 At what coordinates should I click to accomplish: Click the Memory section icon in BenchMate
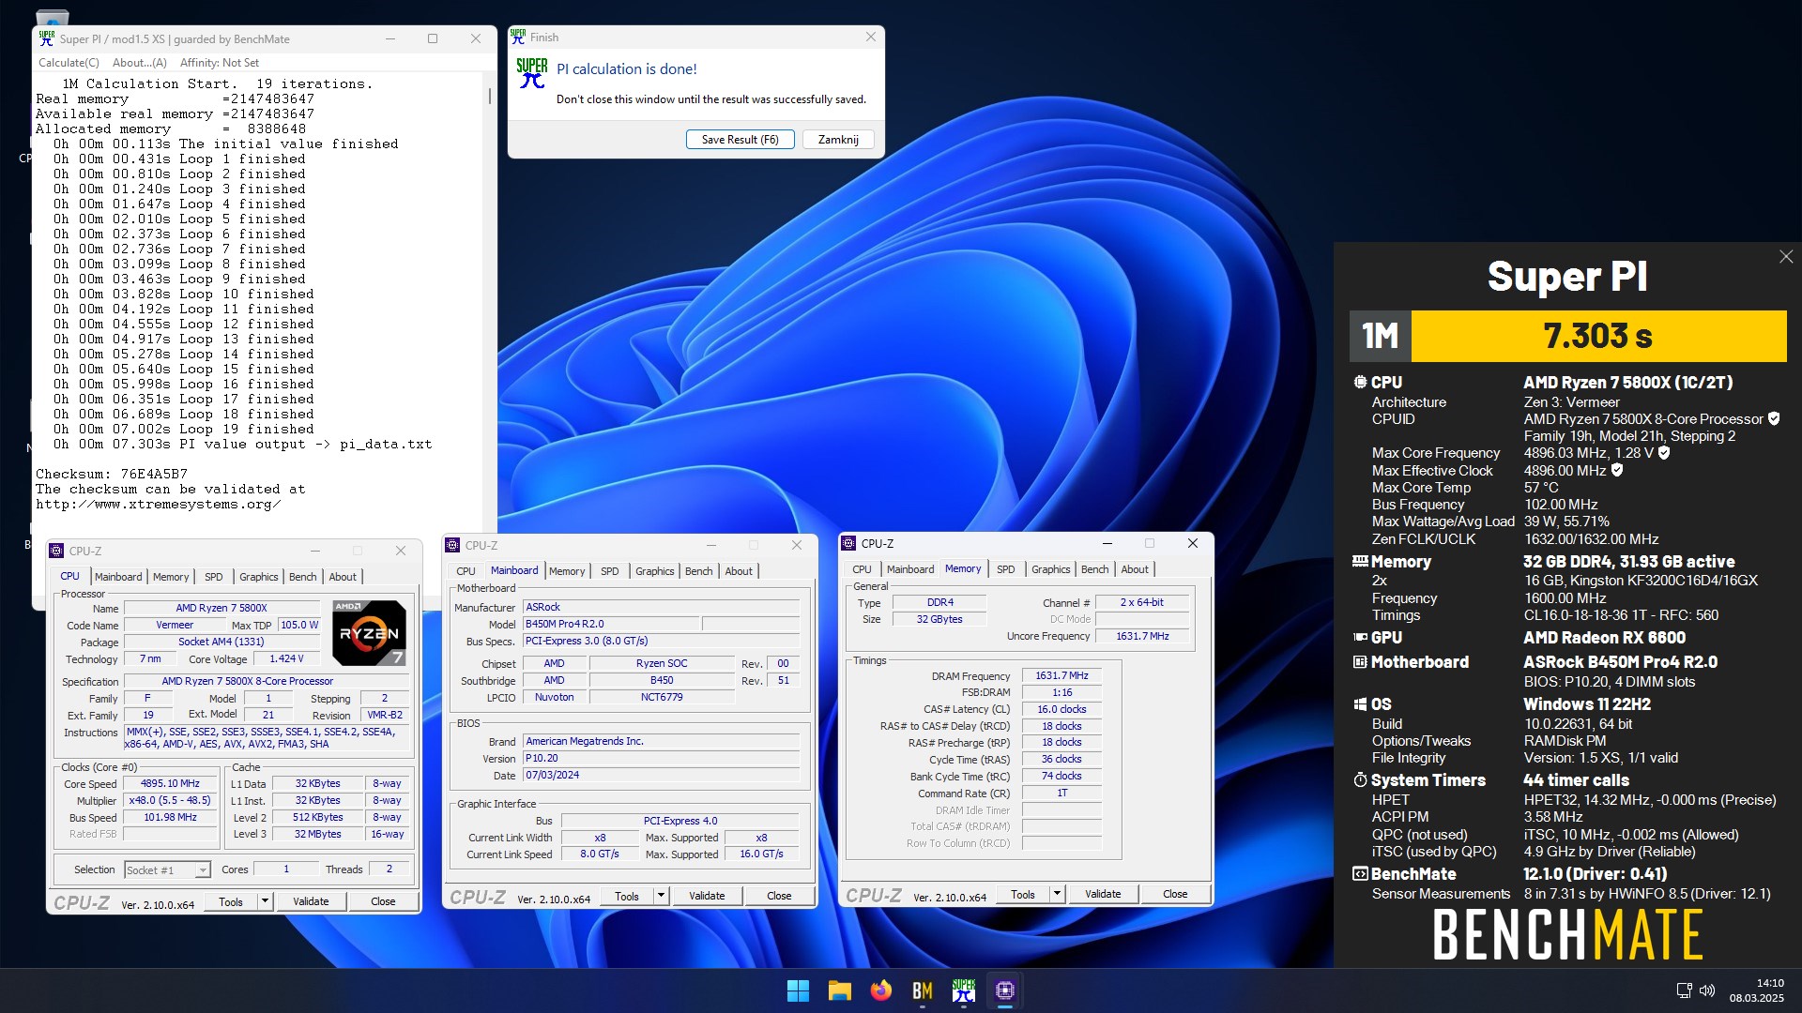(x=1360, y=561)
